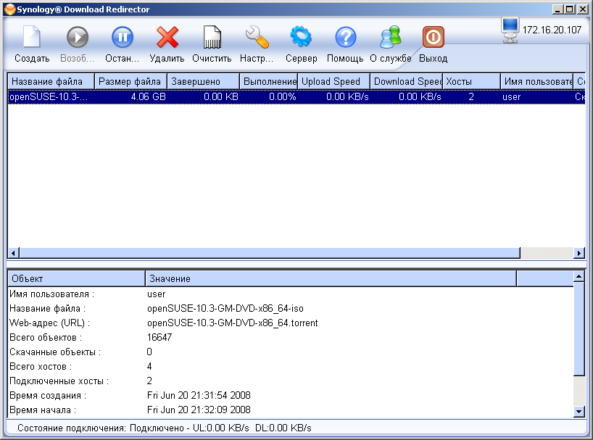Minimize the Download Redirector window
The width and height of the screenshot is (593, 440).
pyautogui.click(x=557, y=9)
